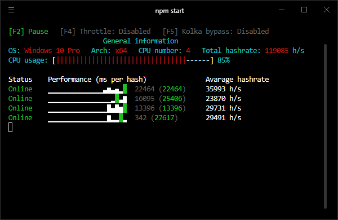Screen dimensions: 338x220
Task: Click performance graph in 35993 h/s row
Action: [x=87, y=89]
